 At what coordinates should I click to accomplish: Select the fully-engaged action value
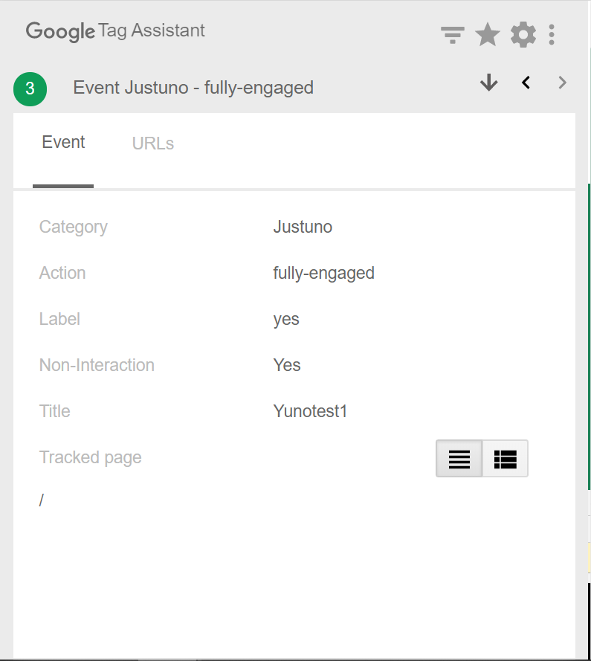point(323,273)
